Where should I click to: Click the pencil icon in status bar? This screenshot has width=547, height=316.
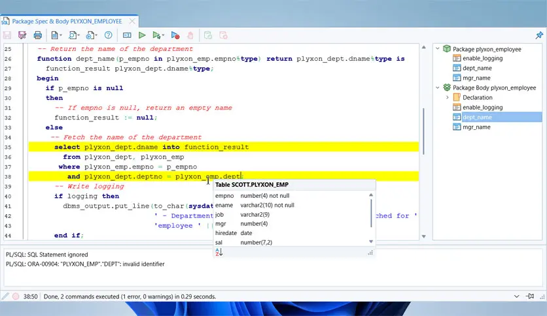5,296
